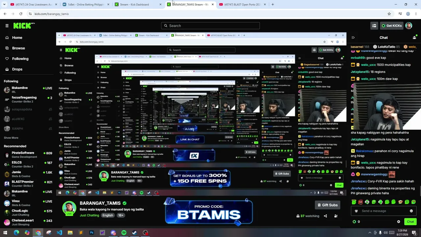Switch to the 1xBet Online Betting tab
The height and width of the screenshot is (237, 421).
[86, 5]
